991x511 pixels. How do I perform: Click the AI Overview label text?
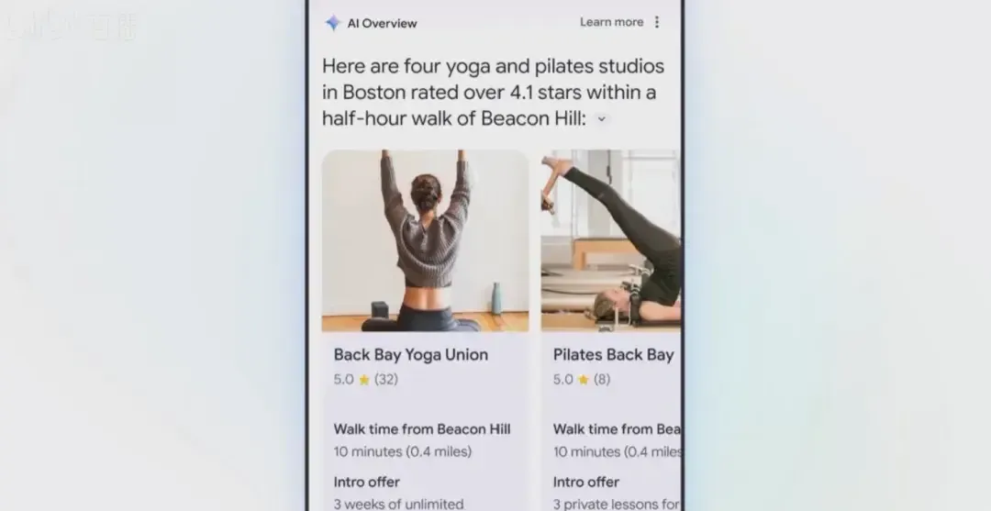point(382,23)
